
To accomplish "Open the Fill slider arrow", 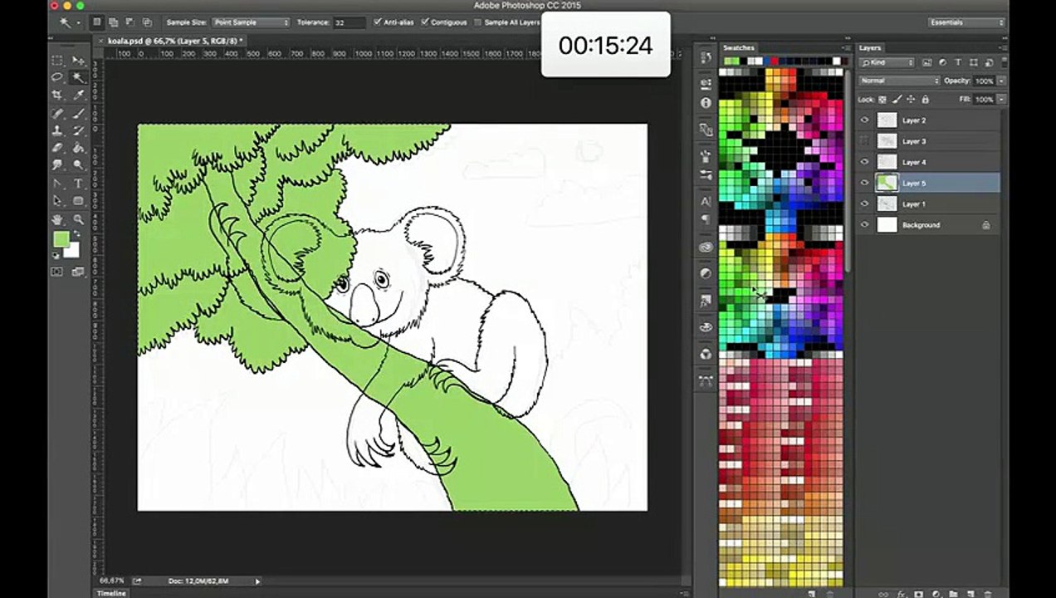I will point(1001,99).
